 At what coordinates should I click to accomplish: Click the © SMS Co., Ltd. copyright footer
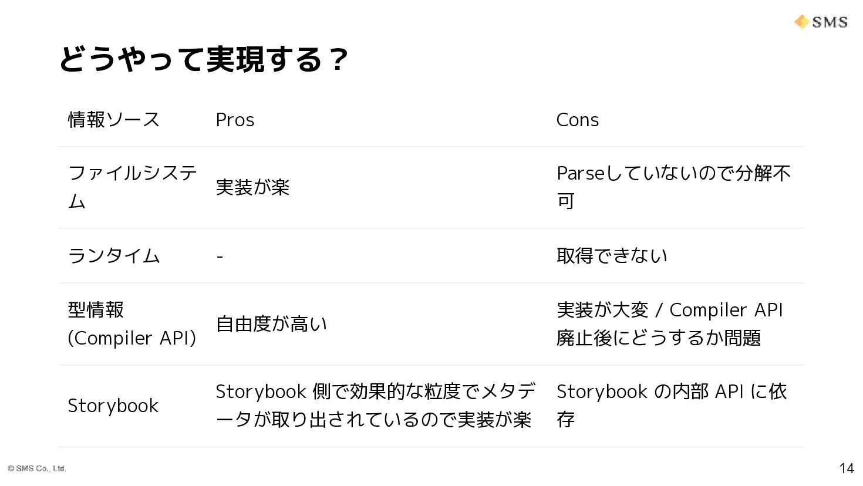(x=37, y=468)
